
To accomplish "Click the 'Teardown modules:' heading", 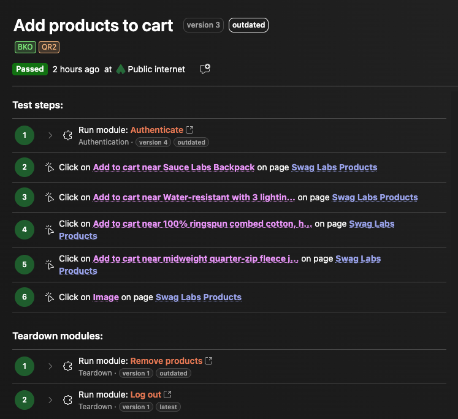I will pos(58,336).
